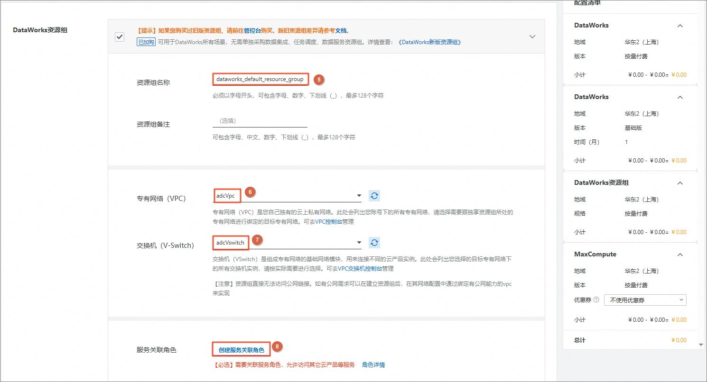Click the 资源组备注 optional input field
The image size is (707, 382).
click(x=260, y=121)
